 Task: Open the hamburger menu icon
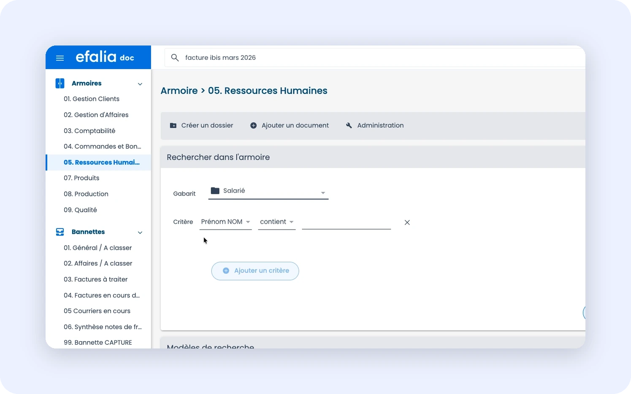pyautogui.click(x=60, y=58)
